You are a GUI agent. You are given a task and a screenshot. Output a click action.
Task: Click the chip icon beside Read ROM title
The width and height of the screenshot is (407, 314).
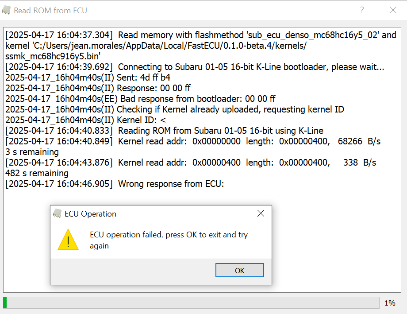[x=6, y=10]
